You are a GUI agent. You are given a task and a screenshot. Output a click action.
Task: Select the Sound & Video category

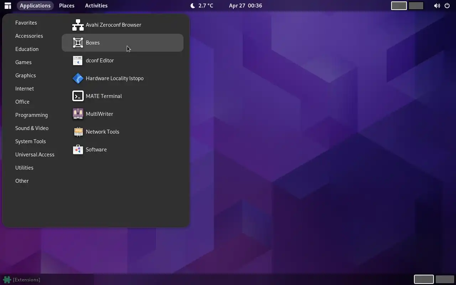tap(32, 128)
